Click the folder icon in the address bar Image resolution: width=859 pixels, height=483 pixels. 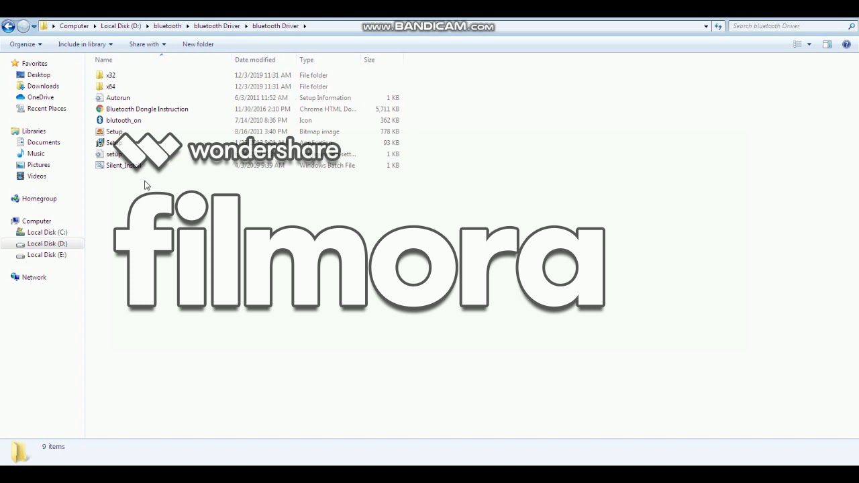click(44, 26)
